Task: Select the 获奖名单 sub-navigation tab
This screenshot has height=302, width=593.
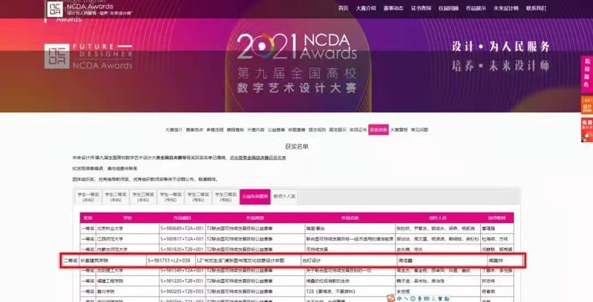Action: (379, 130)
